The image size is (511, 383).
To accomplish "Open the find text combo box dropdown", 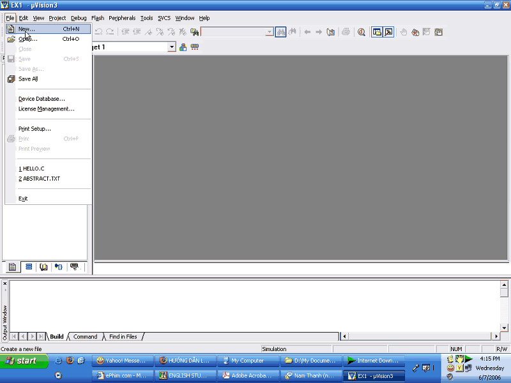I will pos(269,32).
